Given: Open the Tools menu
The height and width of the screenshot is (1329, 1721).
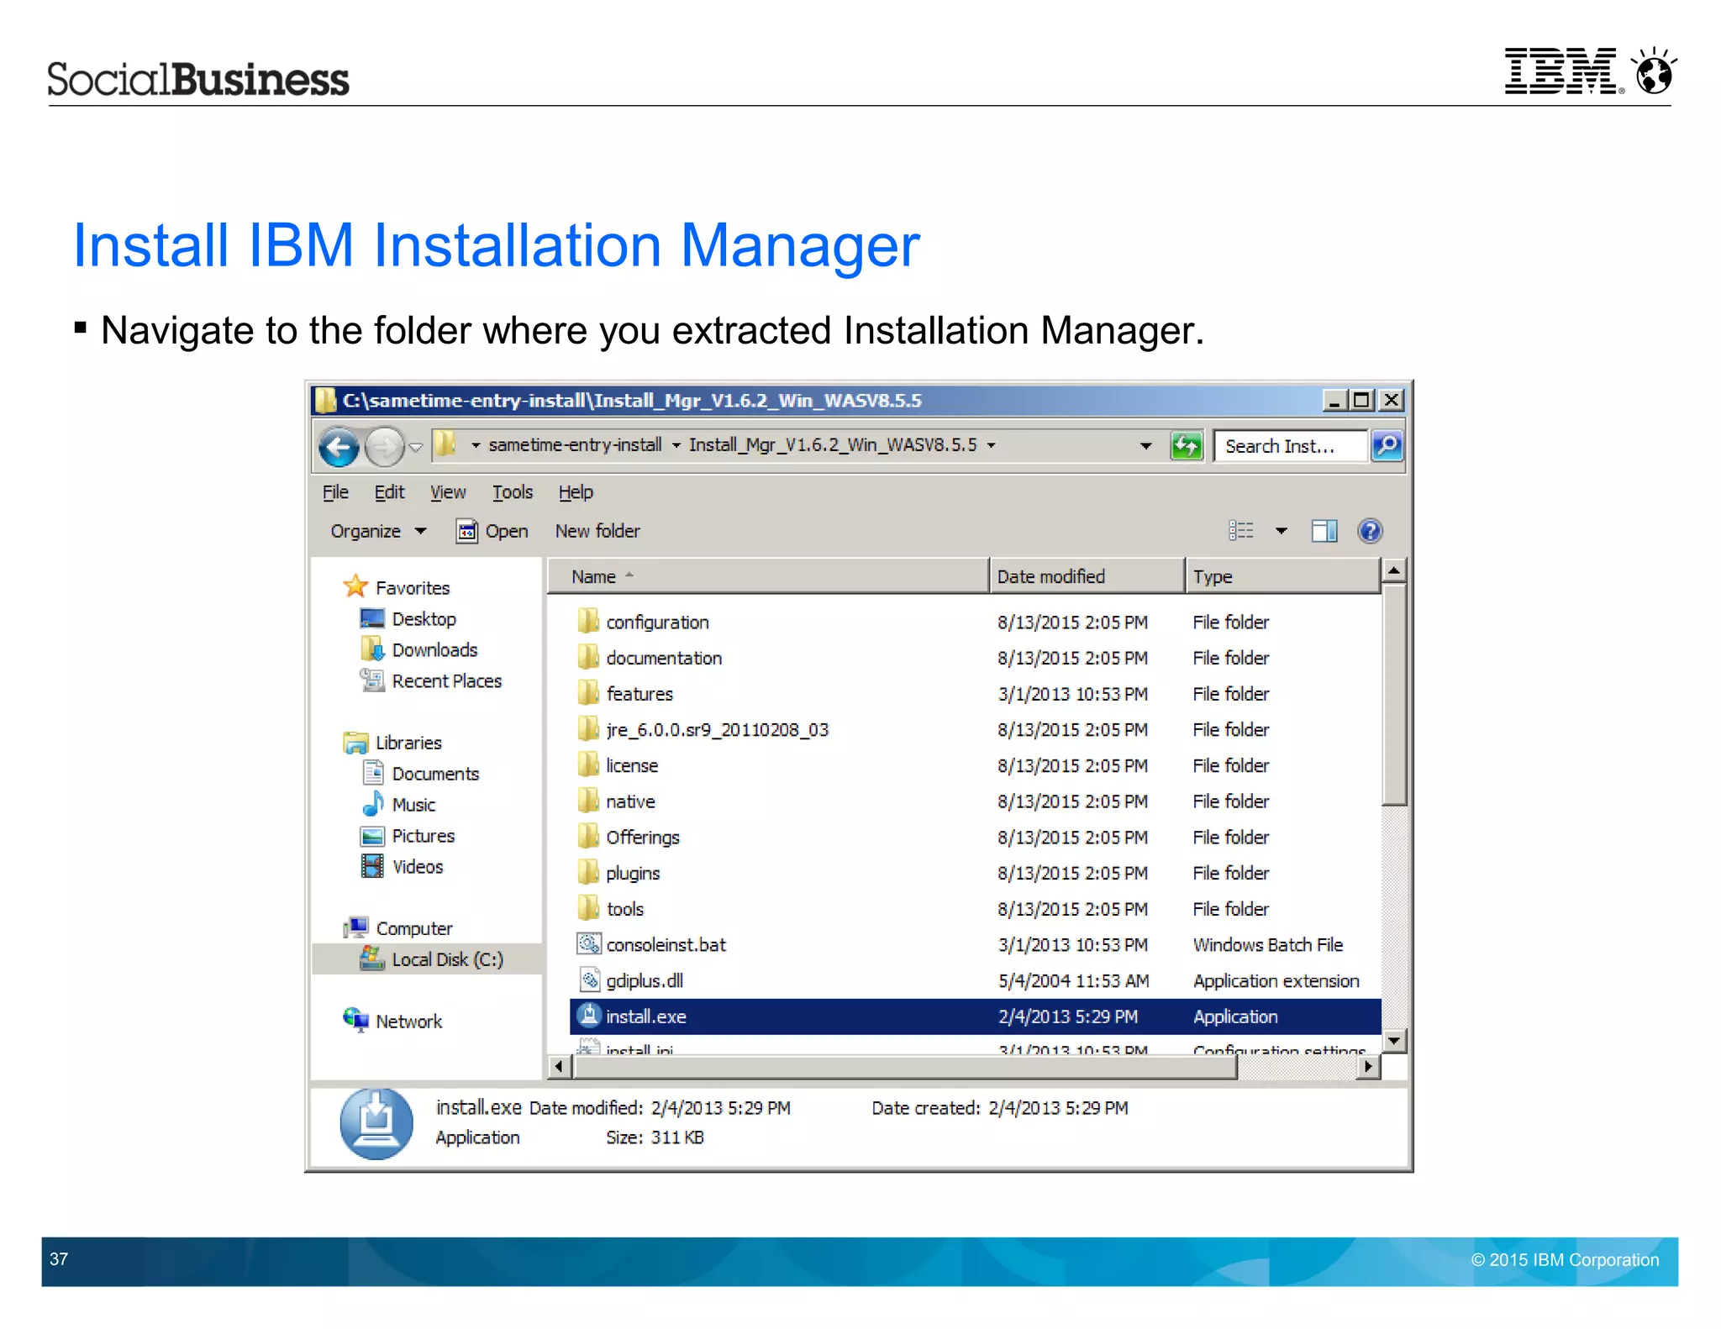Looking at the screenshot, I should [513, 492].
